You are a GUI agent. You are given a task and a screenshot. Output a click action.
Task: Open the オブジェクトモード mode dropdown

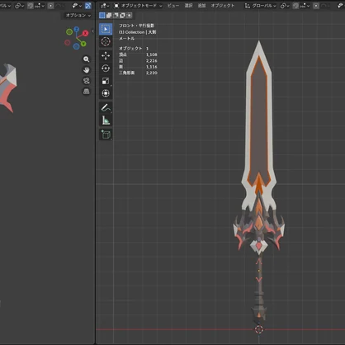pyautogui.click(x=138, y=6)
